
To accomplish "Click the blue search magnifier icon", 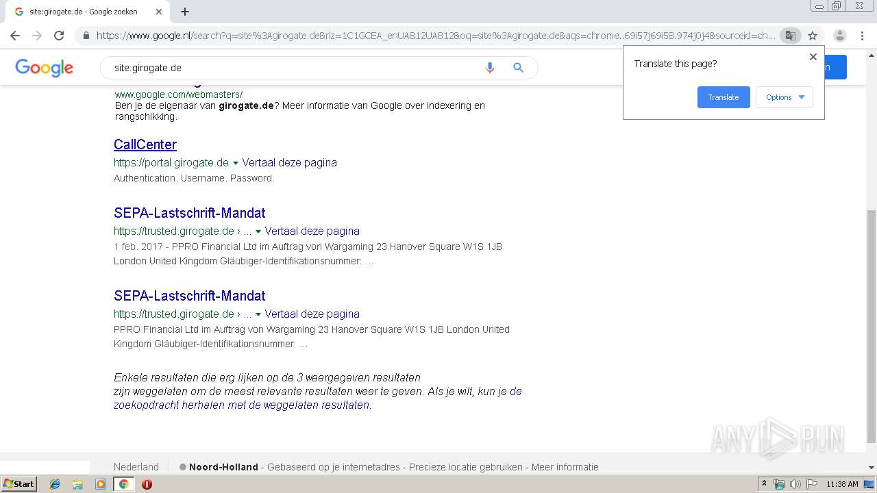I will click(518, 68).
